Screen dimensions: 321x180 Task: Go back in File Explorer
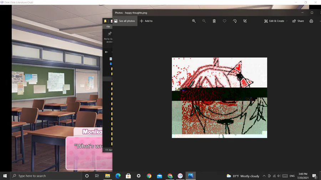(x=106, y=52)
